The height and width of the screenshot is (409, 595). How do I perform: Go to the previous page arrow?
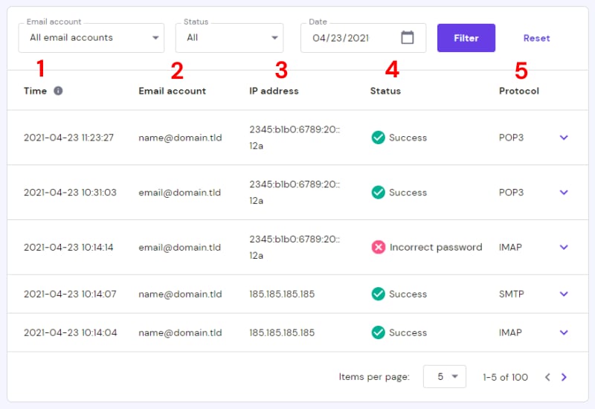[x=547, y=377]
